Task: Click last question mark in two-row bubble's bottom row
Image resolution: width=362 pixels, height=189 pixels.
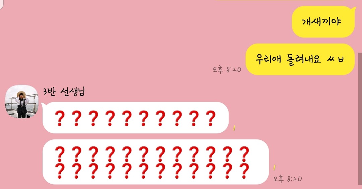Action: (x=244, y=171)
